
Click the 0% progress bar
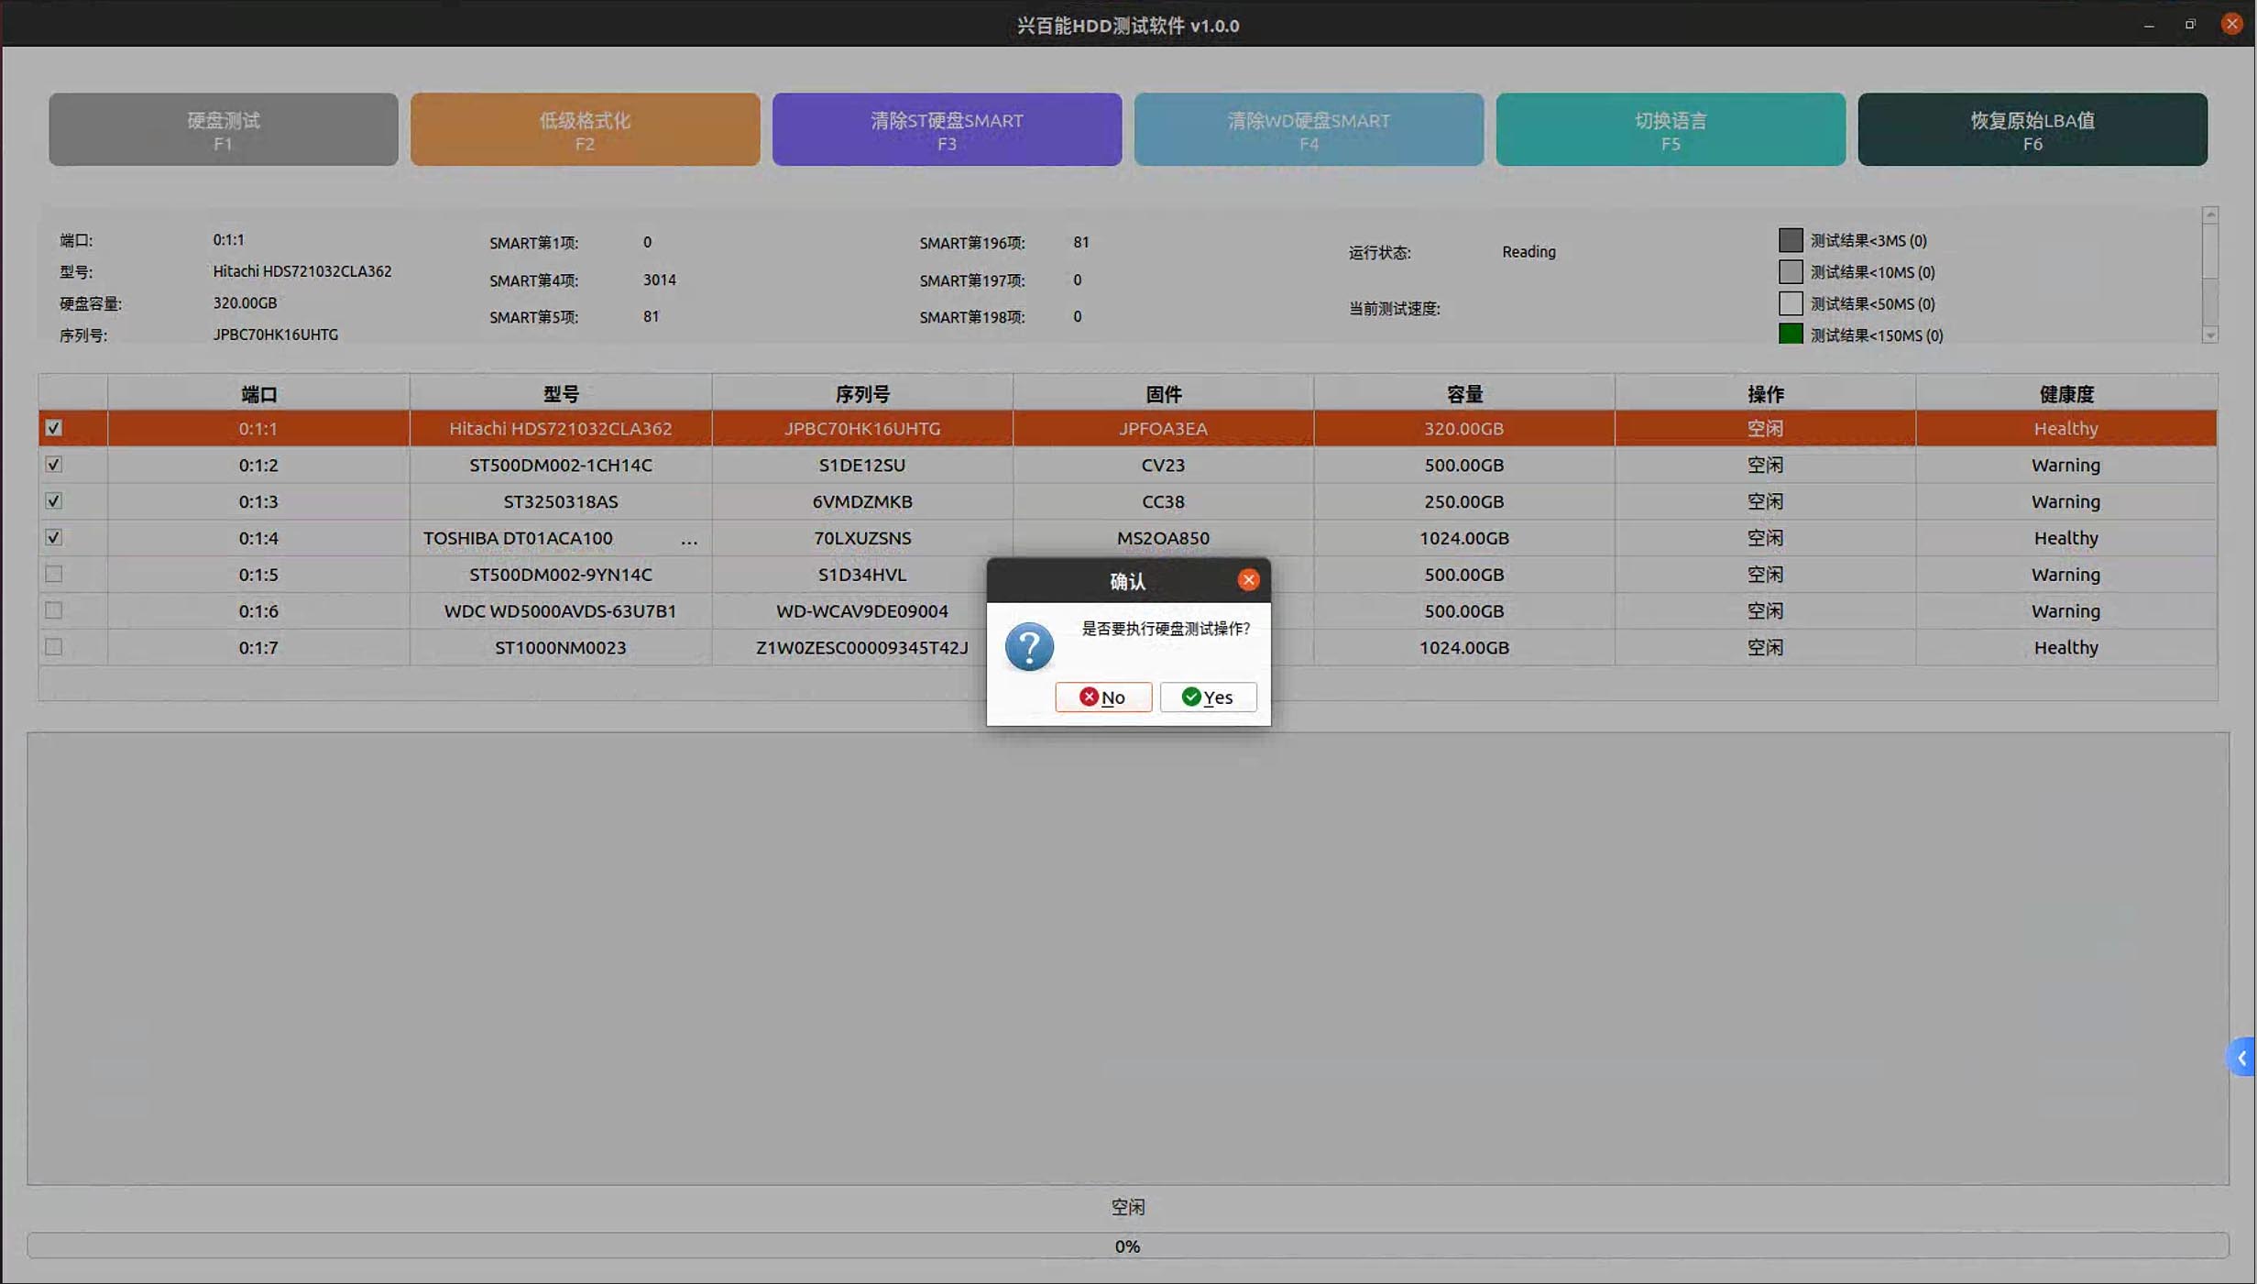pyautogui.click(x=1127, y=1246)
